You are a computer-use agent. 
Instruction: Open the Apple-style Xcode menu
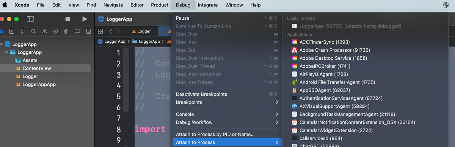click(x=22, y=5)
